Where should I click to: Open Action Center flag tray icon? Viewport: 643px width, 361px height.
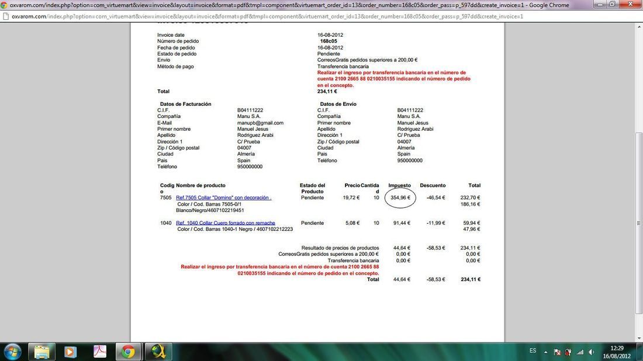click(557, 352)
